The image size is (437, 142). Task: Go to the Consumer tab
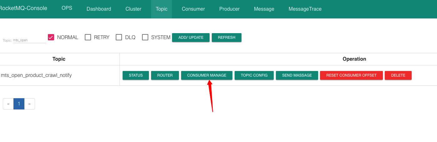pyautogui.click(x=193, y=9)
